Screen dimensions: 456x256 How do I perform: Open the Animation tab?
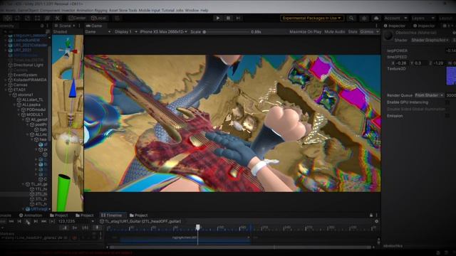tap(30, 215)
